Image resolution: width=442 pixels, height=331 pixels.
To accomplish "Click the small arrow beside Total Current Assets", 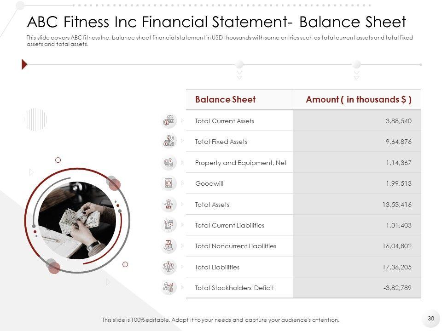I will 183,120.
